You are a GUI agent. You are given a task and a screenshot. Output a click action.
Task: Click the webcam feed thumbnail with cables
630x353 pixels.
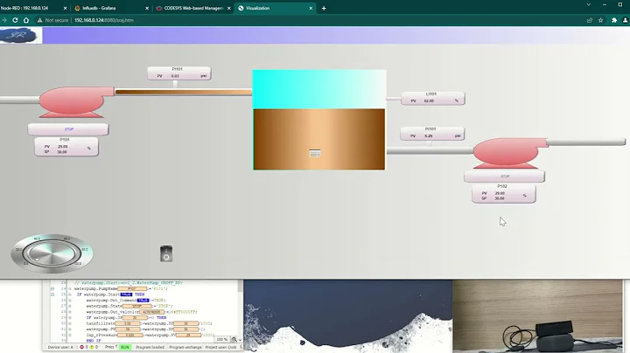pyautogui.click(x=537, y=316)
